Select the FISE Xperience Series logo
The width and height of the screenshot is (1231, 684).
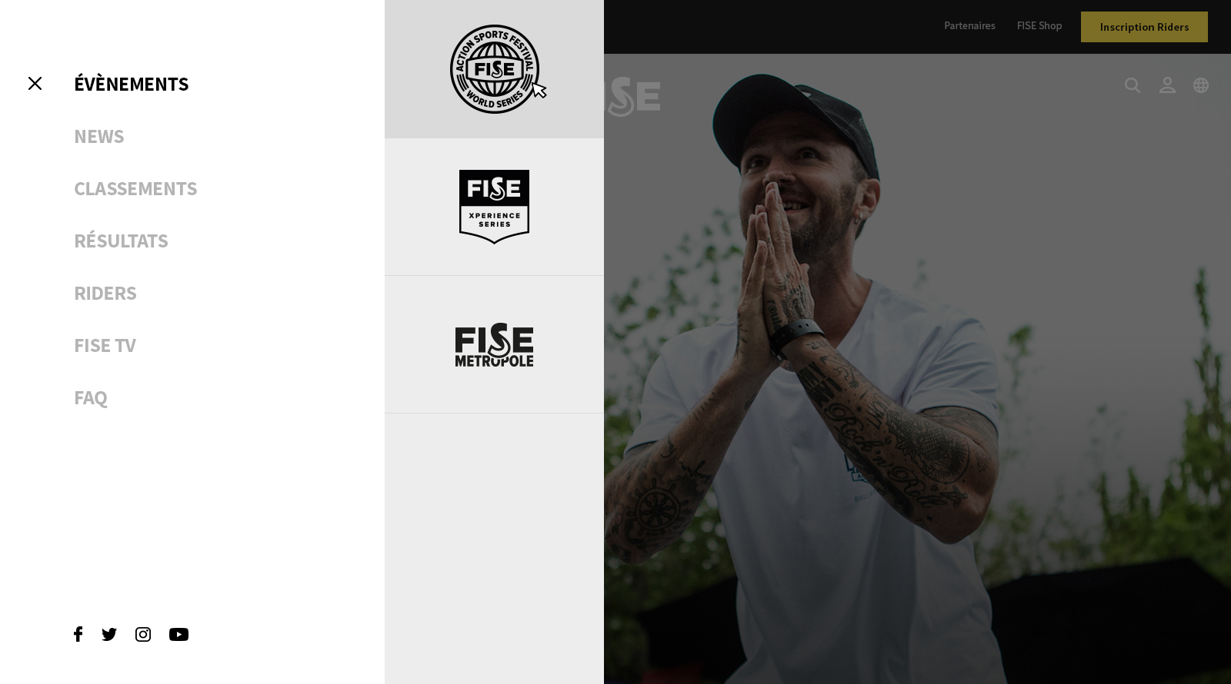point(494,207)
